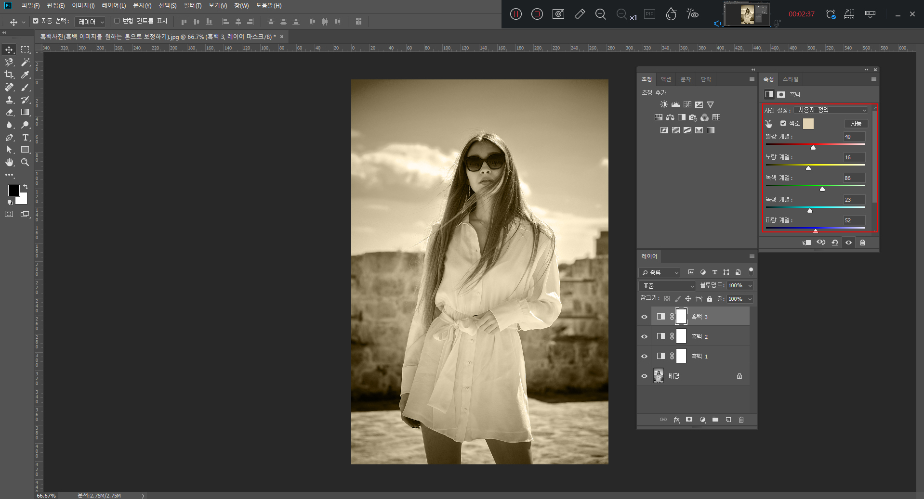
Task: Select the Eraser tool
Action: point(9,112)
